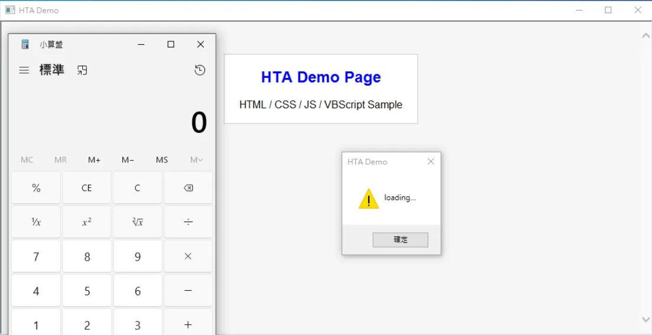Click digit 3 on calculator
Viewport: 652px width, 335px height.
click(137, 322)
